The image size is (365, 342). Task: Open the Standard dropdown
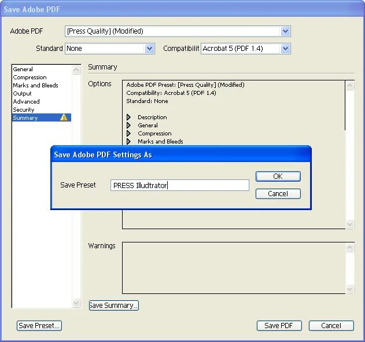point(110,49)
